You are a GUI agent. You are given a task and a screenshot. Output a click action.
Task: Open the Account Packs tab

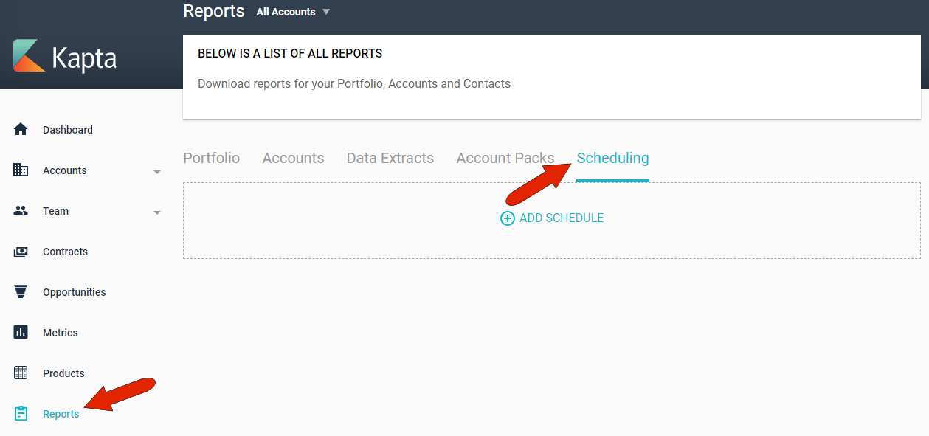click(505, 158)
